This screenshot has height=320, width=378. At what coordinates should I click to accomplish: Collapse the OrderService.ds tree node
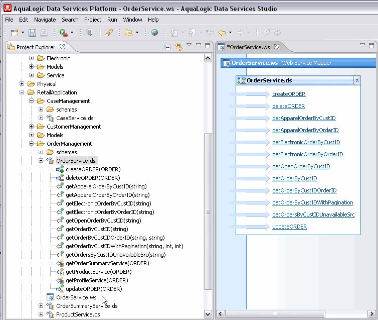(x=41, y=161)
